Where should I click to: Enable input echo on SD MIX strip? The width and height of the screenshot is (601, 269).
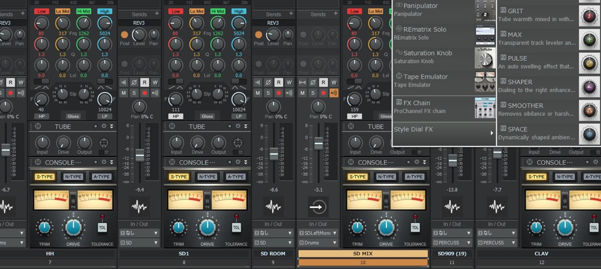[x=334, y=93]
